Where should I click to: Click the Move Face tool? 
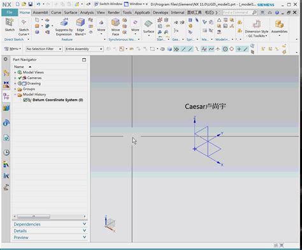point(115,27)
